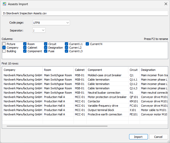Click the Component column header
Screen dimensions: 170x143
pyautogui.click(x=107, y=70)
